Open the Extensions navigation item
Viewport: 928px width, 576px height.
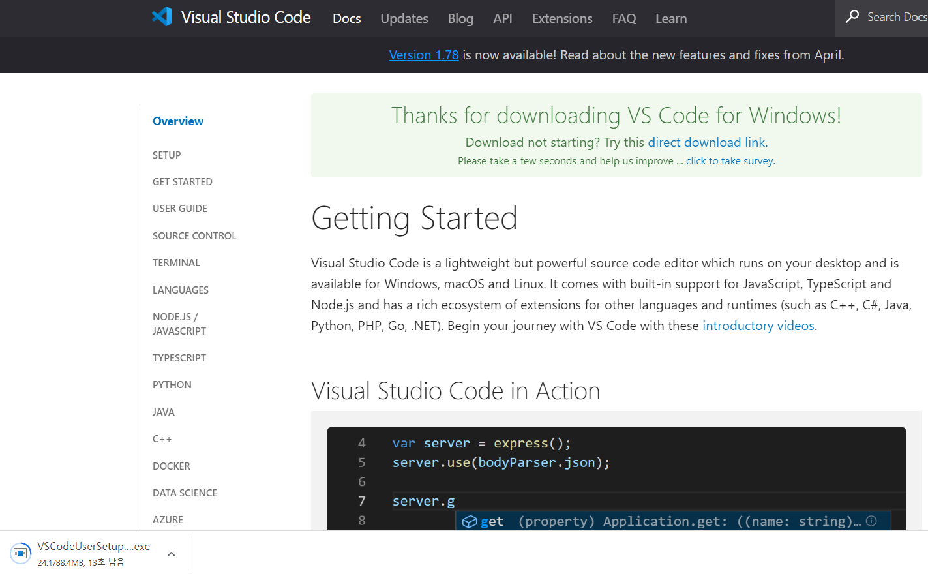pyautogui.click(x=562, y=18)
